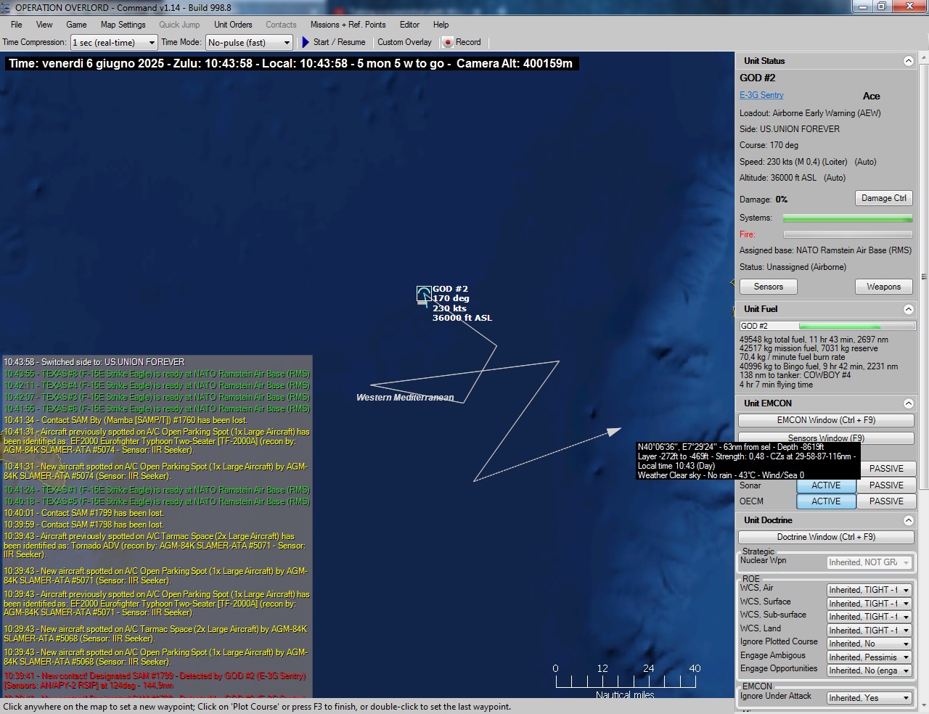Open EMCON Window (Ctrl + F9)
Viewport: 929px width, 714px height.
(x=826, y=420)
